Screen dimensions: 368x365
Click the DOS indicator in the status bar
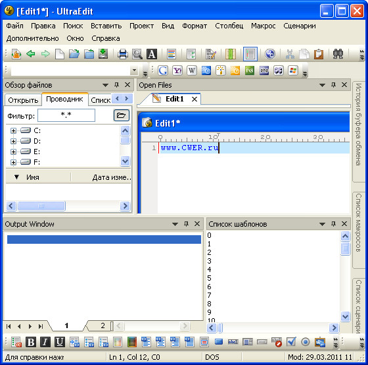[x=212, y=357]
